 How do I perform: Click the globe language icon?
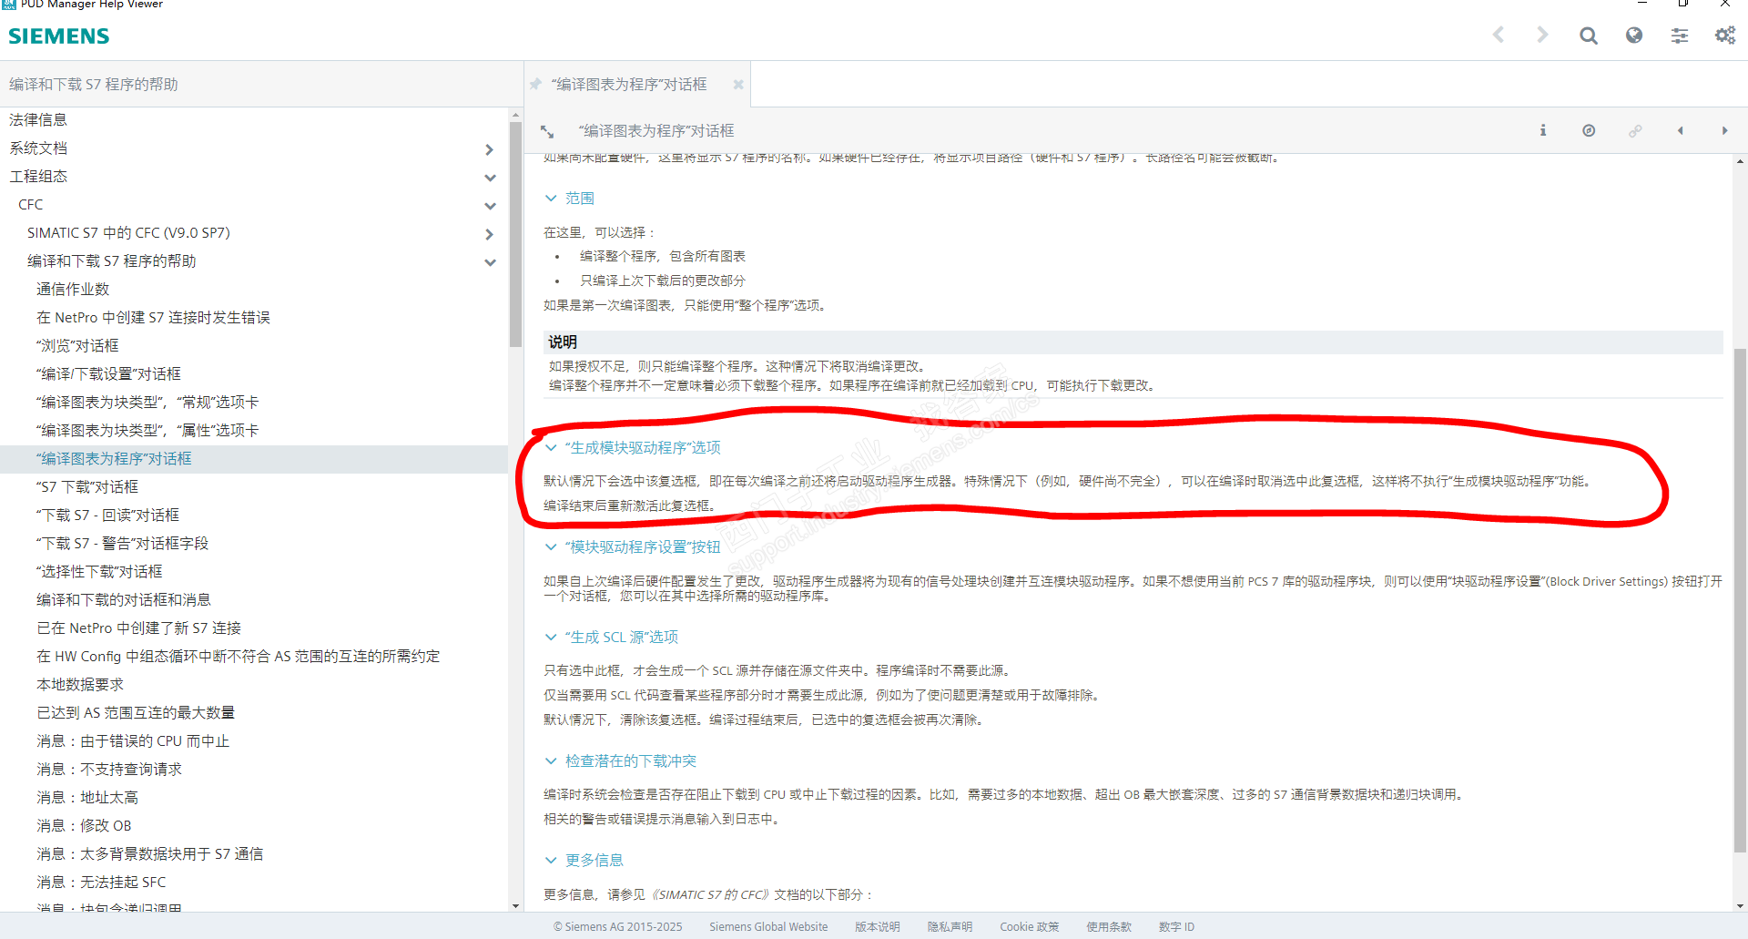(x=1634, y=35)
